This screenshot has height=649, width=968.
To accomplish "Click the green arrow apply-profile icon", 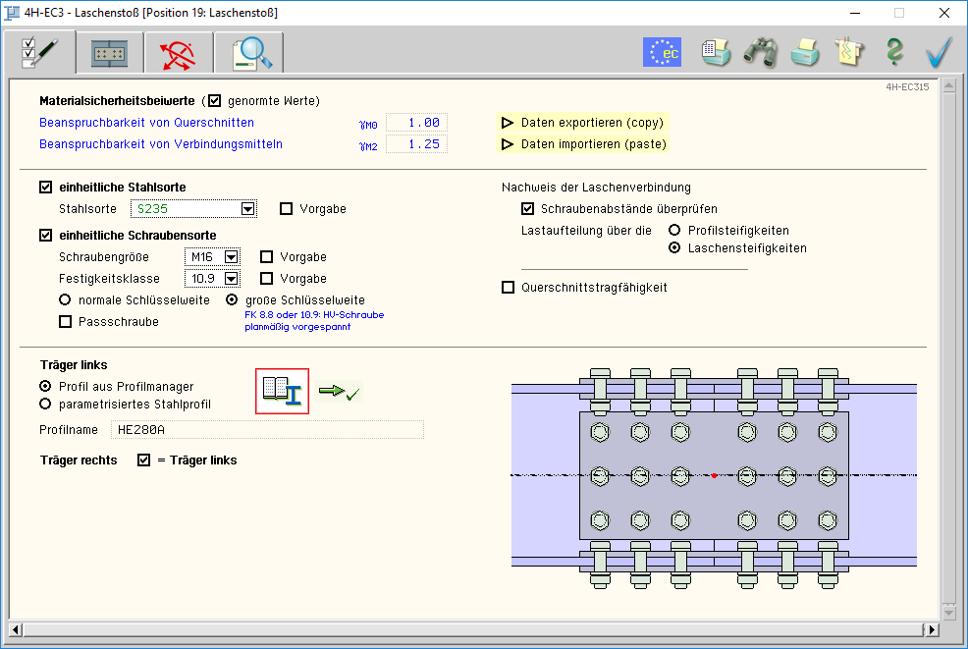I will pos(340,392).
